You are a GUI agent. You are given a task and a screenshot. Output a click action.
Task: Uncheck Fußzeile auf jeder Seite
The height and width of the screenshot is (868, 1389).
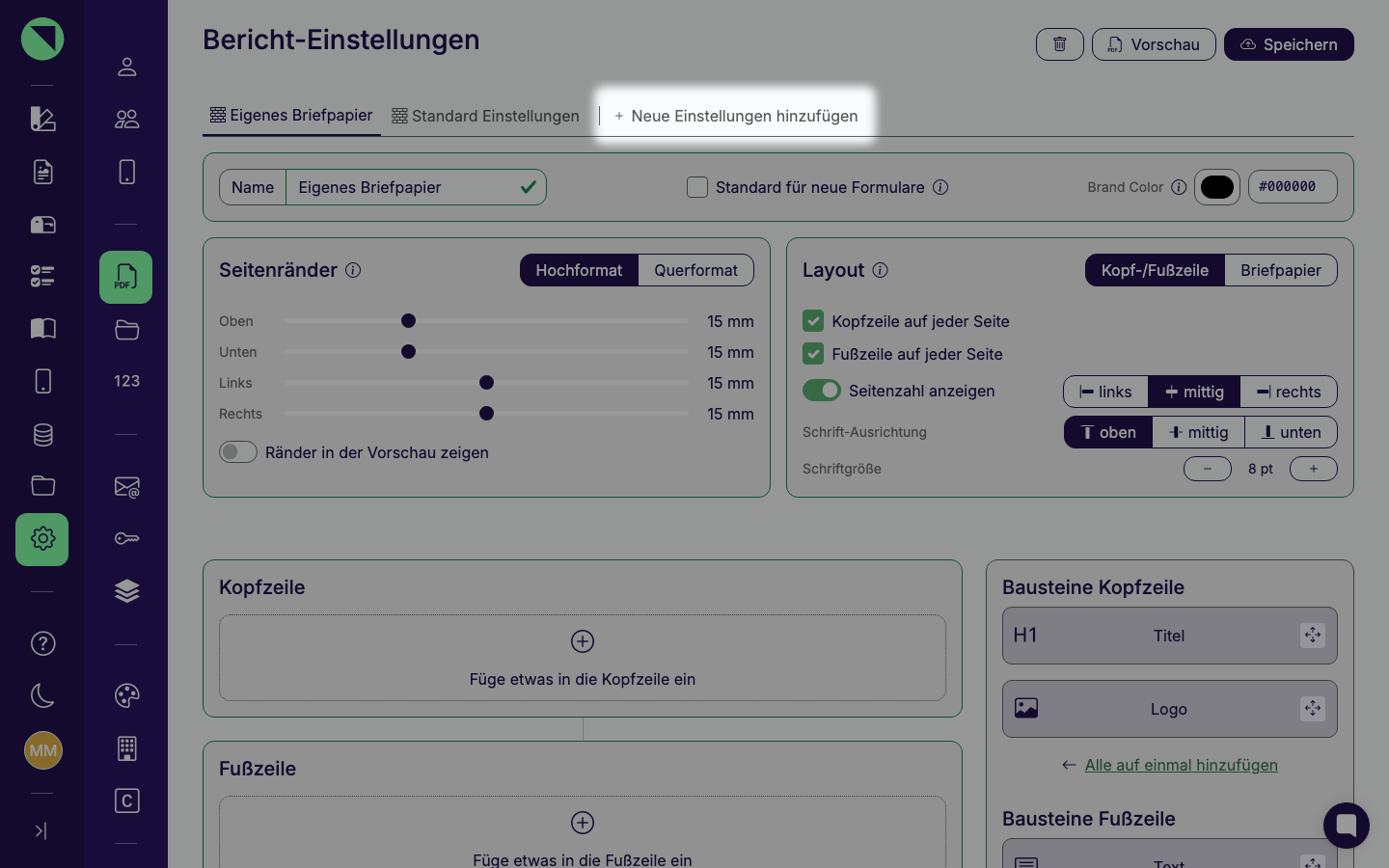click(x=813, y=354)
